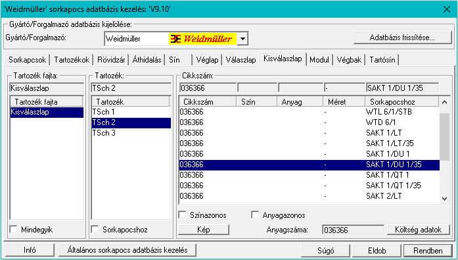The width and height of the screenshot is (458, 260).
Task: Click the Weidmüller logo in combo box
Action: coord(202,39)
